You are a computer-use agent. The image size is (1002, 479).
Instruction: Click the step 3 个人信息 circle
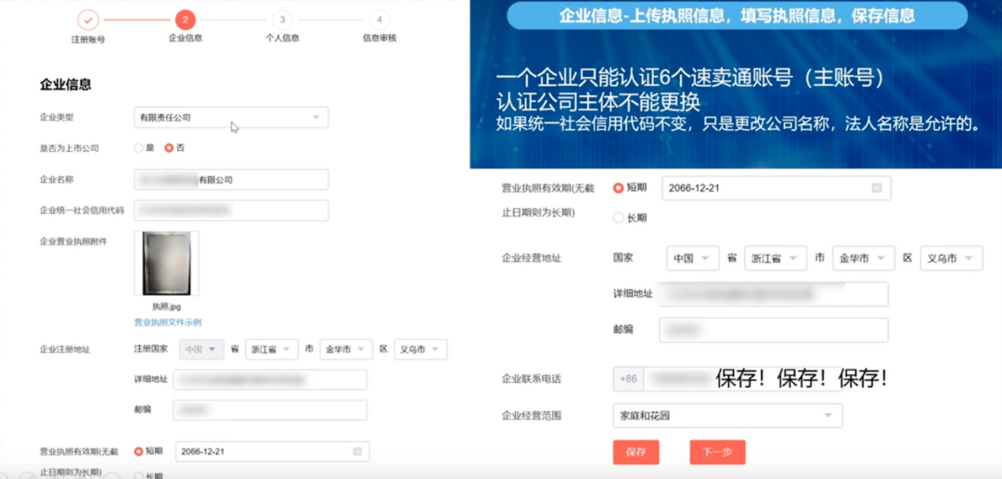[x=282, y=19]
